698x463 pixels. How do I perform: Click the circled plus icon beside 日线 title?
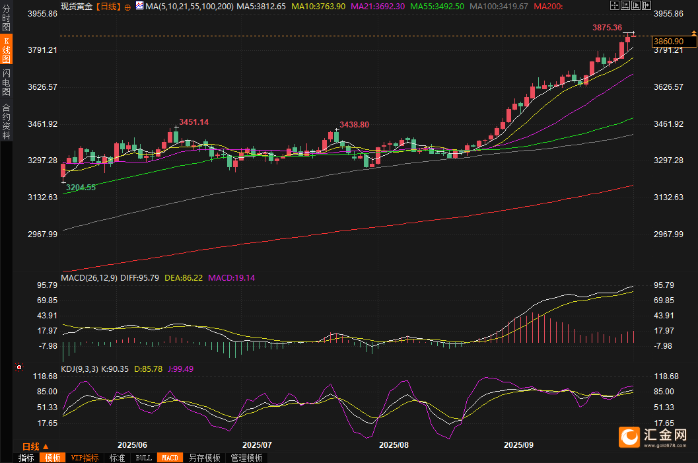127,7
